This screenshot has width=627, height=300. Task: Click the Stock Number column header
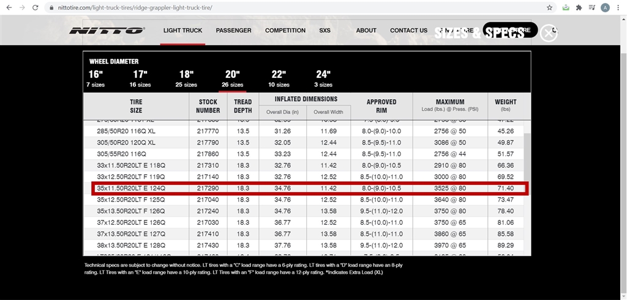[208, 106]
